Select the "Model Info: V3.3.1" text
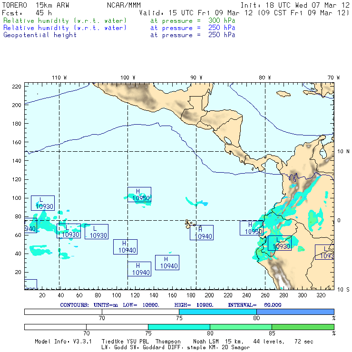The image size is (352, 352). [x=63, y=342]
